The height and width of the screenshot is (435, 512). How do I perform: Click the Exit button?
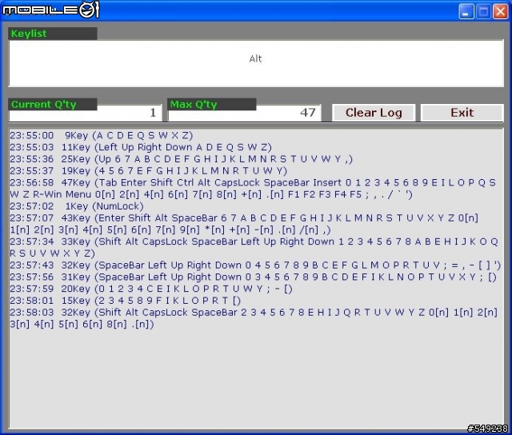[x=462, y=113]
